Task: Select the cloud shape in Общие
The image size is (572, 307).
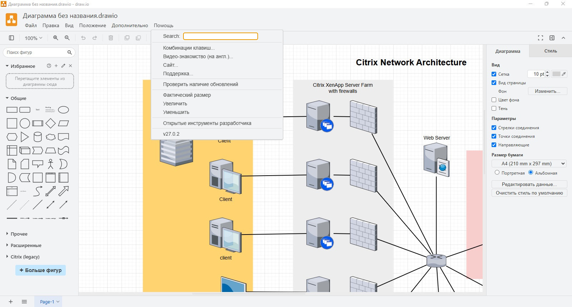Action: 50,137
